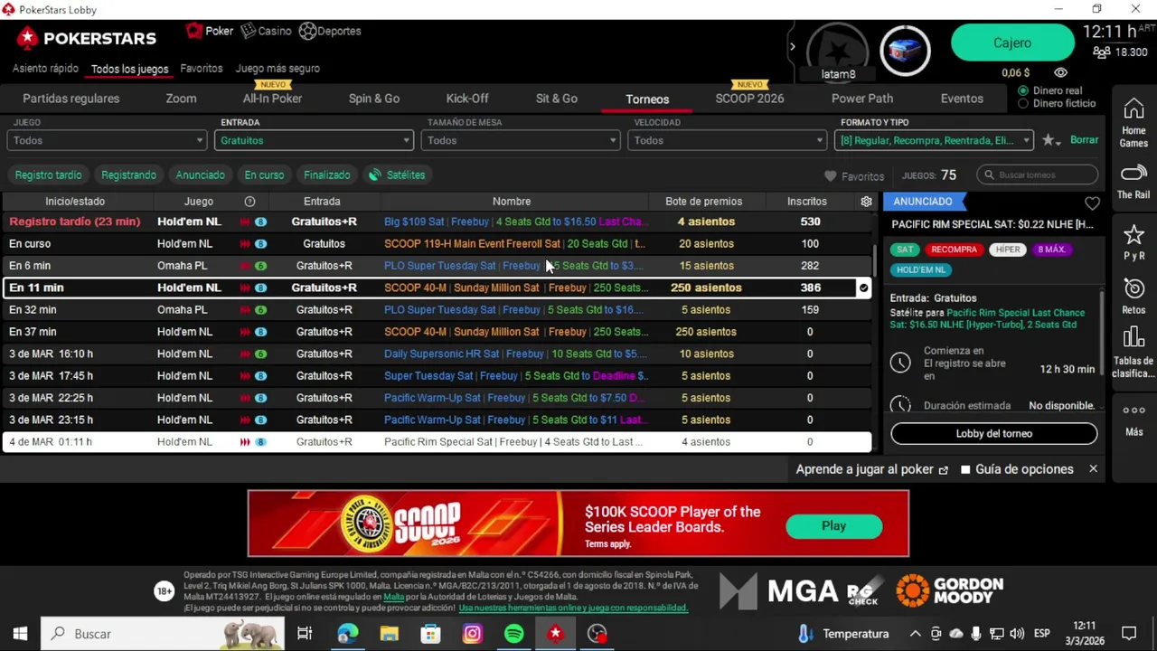This screenshot has width=1157, height=651.
Task: Switch to Spin & Go tab
Action: pos(374,99)
